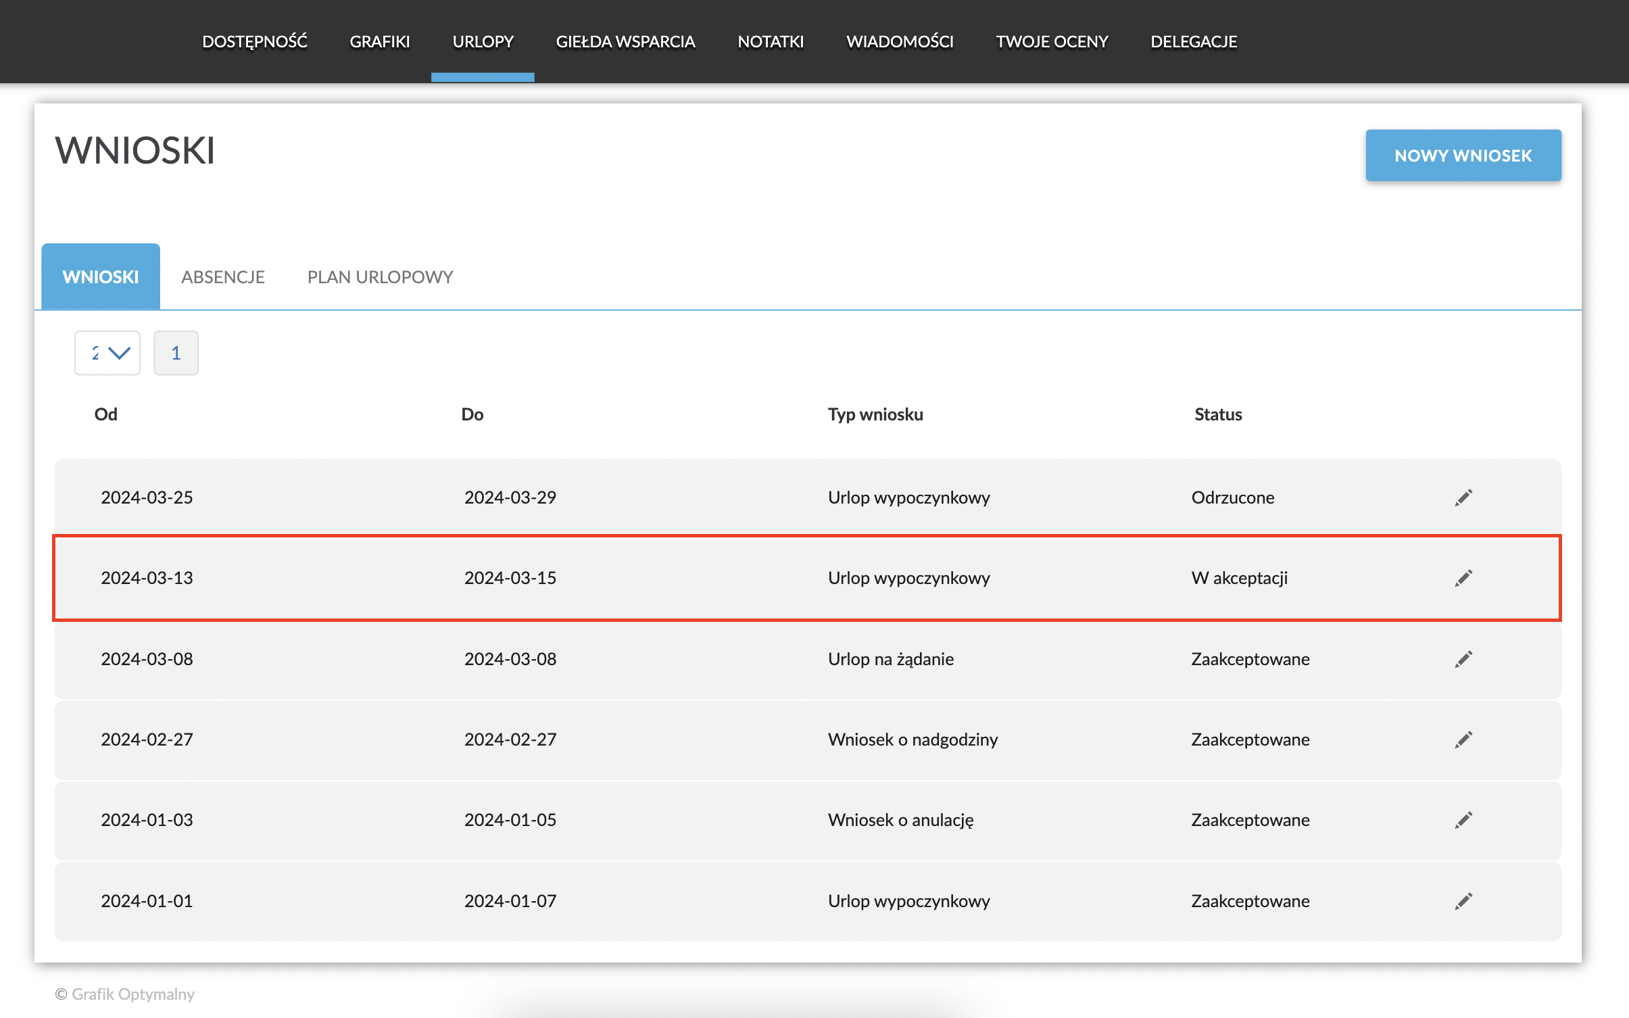
Task: View Twoje Oceny page
Action: (x=1052, y=42)
